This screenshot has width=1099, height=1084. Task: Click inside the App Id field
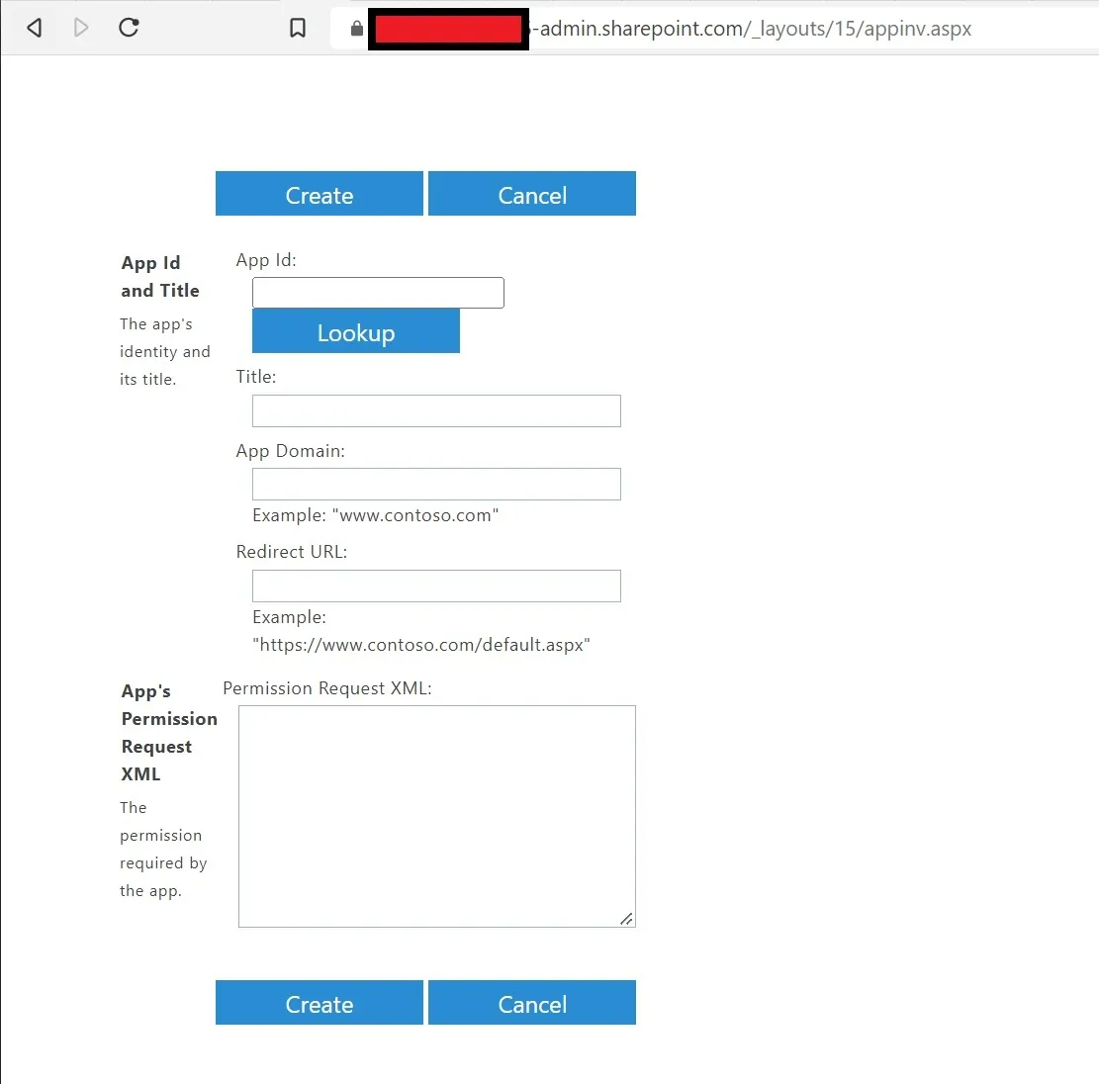tap(378, 293)
